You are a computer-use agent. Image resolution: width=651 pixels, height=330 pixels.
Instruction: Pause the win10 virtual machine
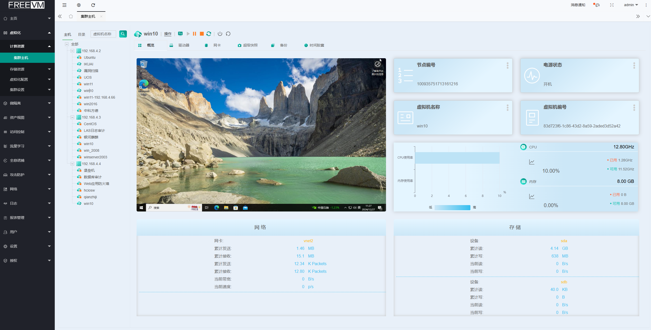194,34
